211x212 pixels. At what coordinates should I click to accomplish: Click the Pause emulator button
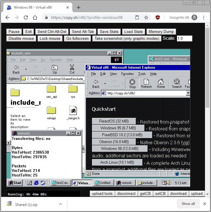coord(14,32)
